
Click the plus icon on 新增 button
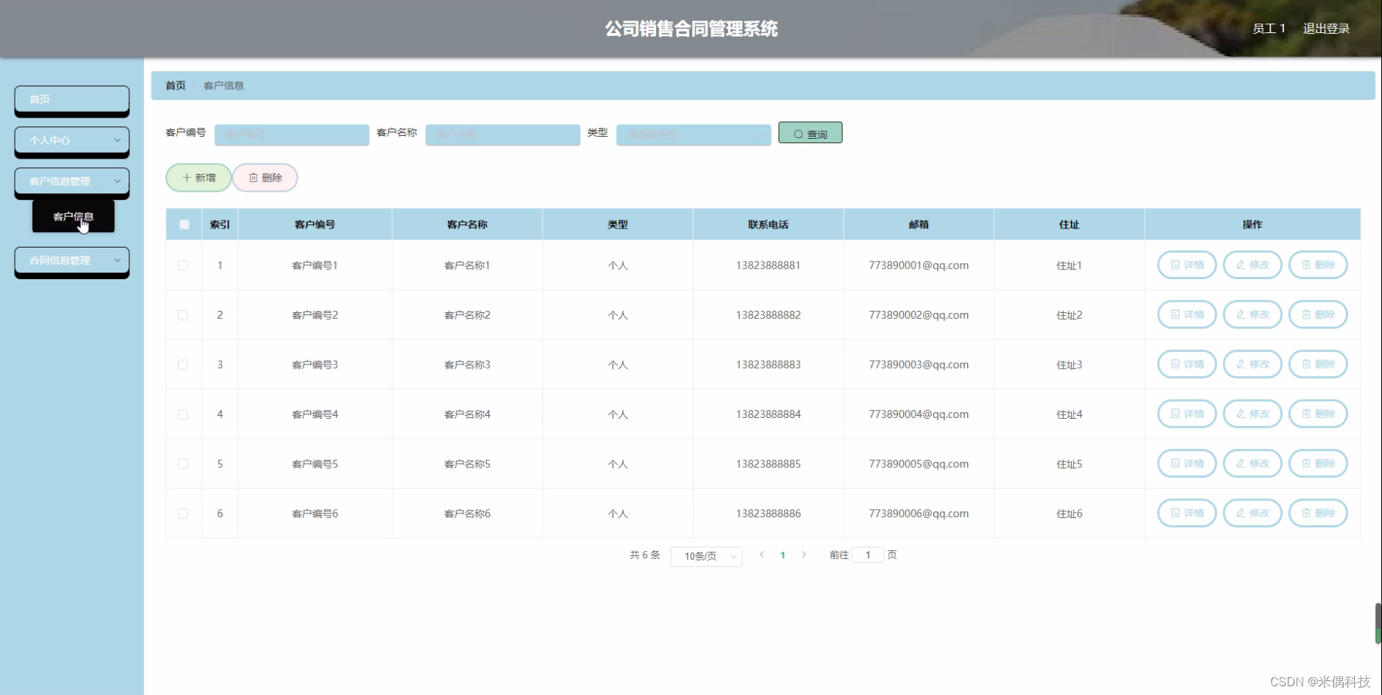pos(186,177)
